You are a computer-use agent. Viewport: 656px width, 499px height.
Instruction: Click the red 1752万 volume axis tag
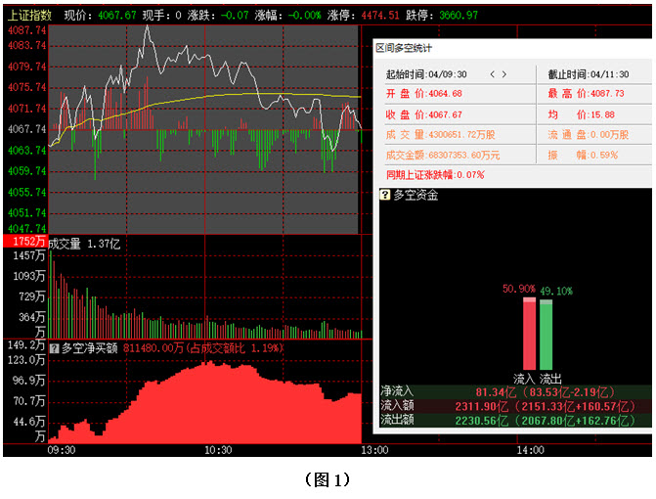click(23, 242)
